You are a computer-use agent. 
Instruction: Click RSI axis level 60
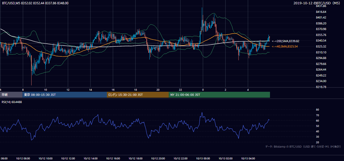317,120
